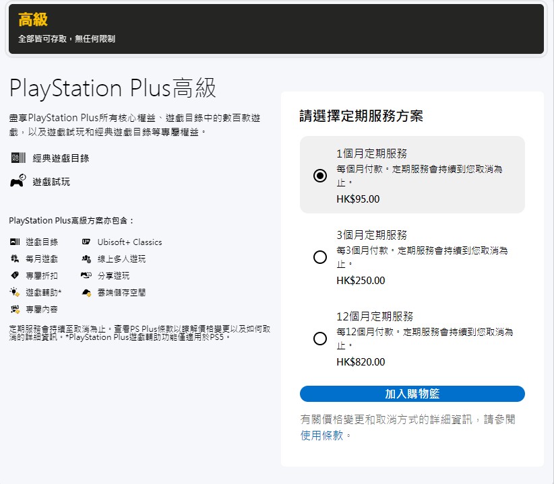Click the PlayStation Plus高級 page title
This screenshot has height=484, width=554.
pyautogui.click(x=113, y=88)
